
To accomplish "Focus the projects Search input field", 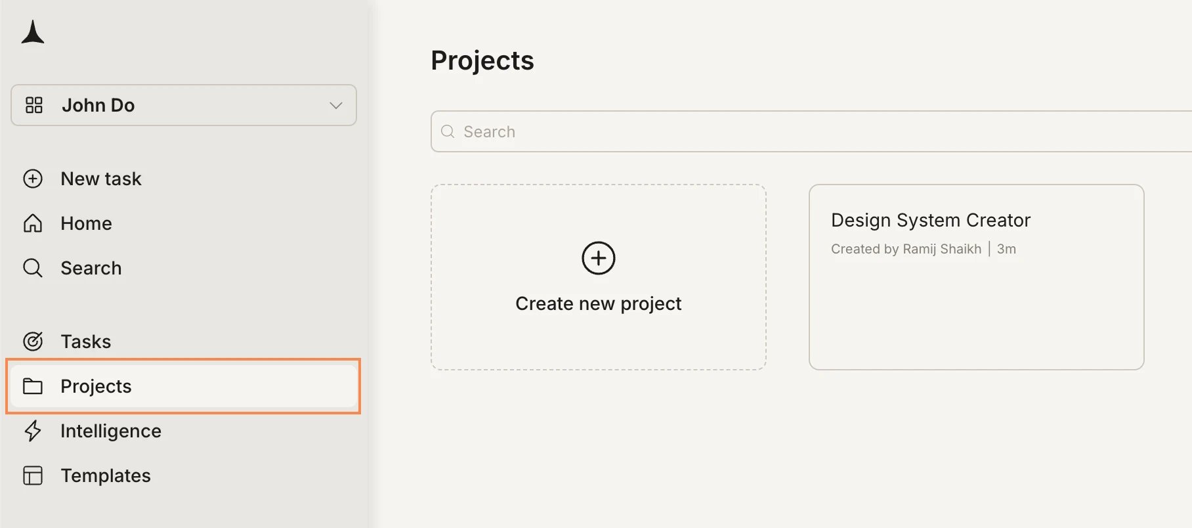I will [811, 131].
